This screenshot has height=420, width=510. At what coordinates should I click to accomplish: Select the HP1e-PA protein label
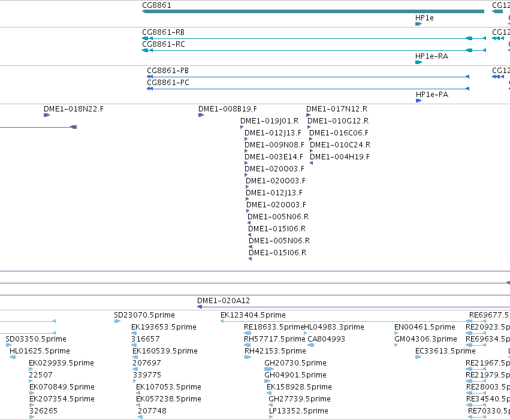tap(432, 95)
